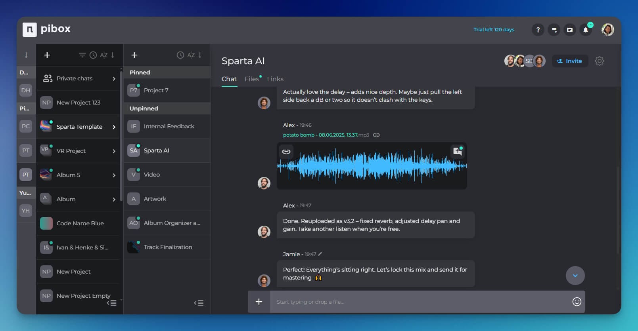Copy link icon beside potato bomb filename

point(376,135)
